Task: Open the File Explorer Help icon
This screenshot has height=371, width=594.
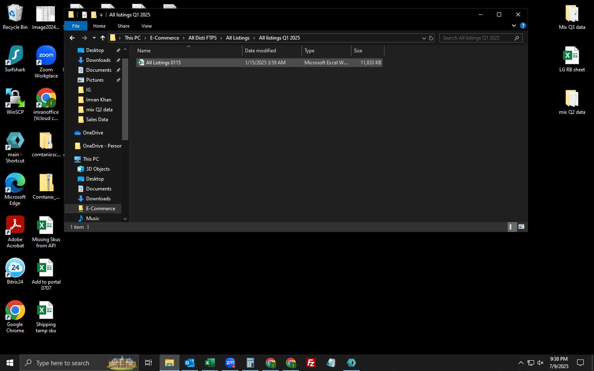Action: [523, 26]
